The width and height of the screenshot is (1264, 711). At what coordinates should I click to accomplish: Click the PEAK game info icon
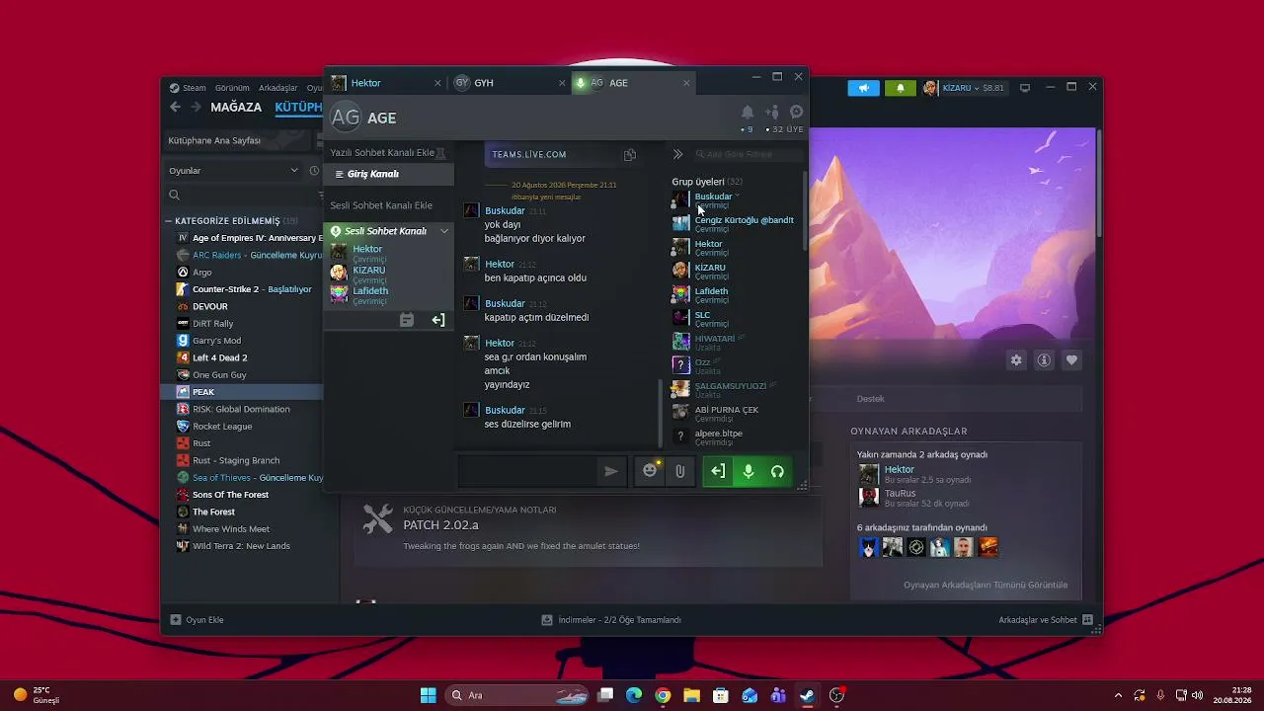click(x=1044, y=360)
